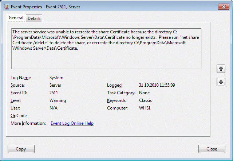Click the Source value Server

(x=55, y=85)
